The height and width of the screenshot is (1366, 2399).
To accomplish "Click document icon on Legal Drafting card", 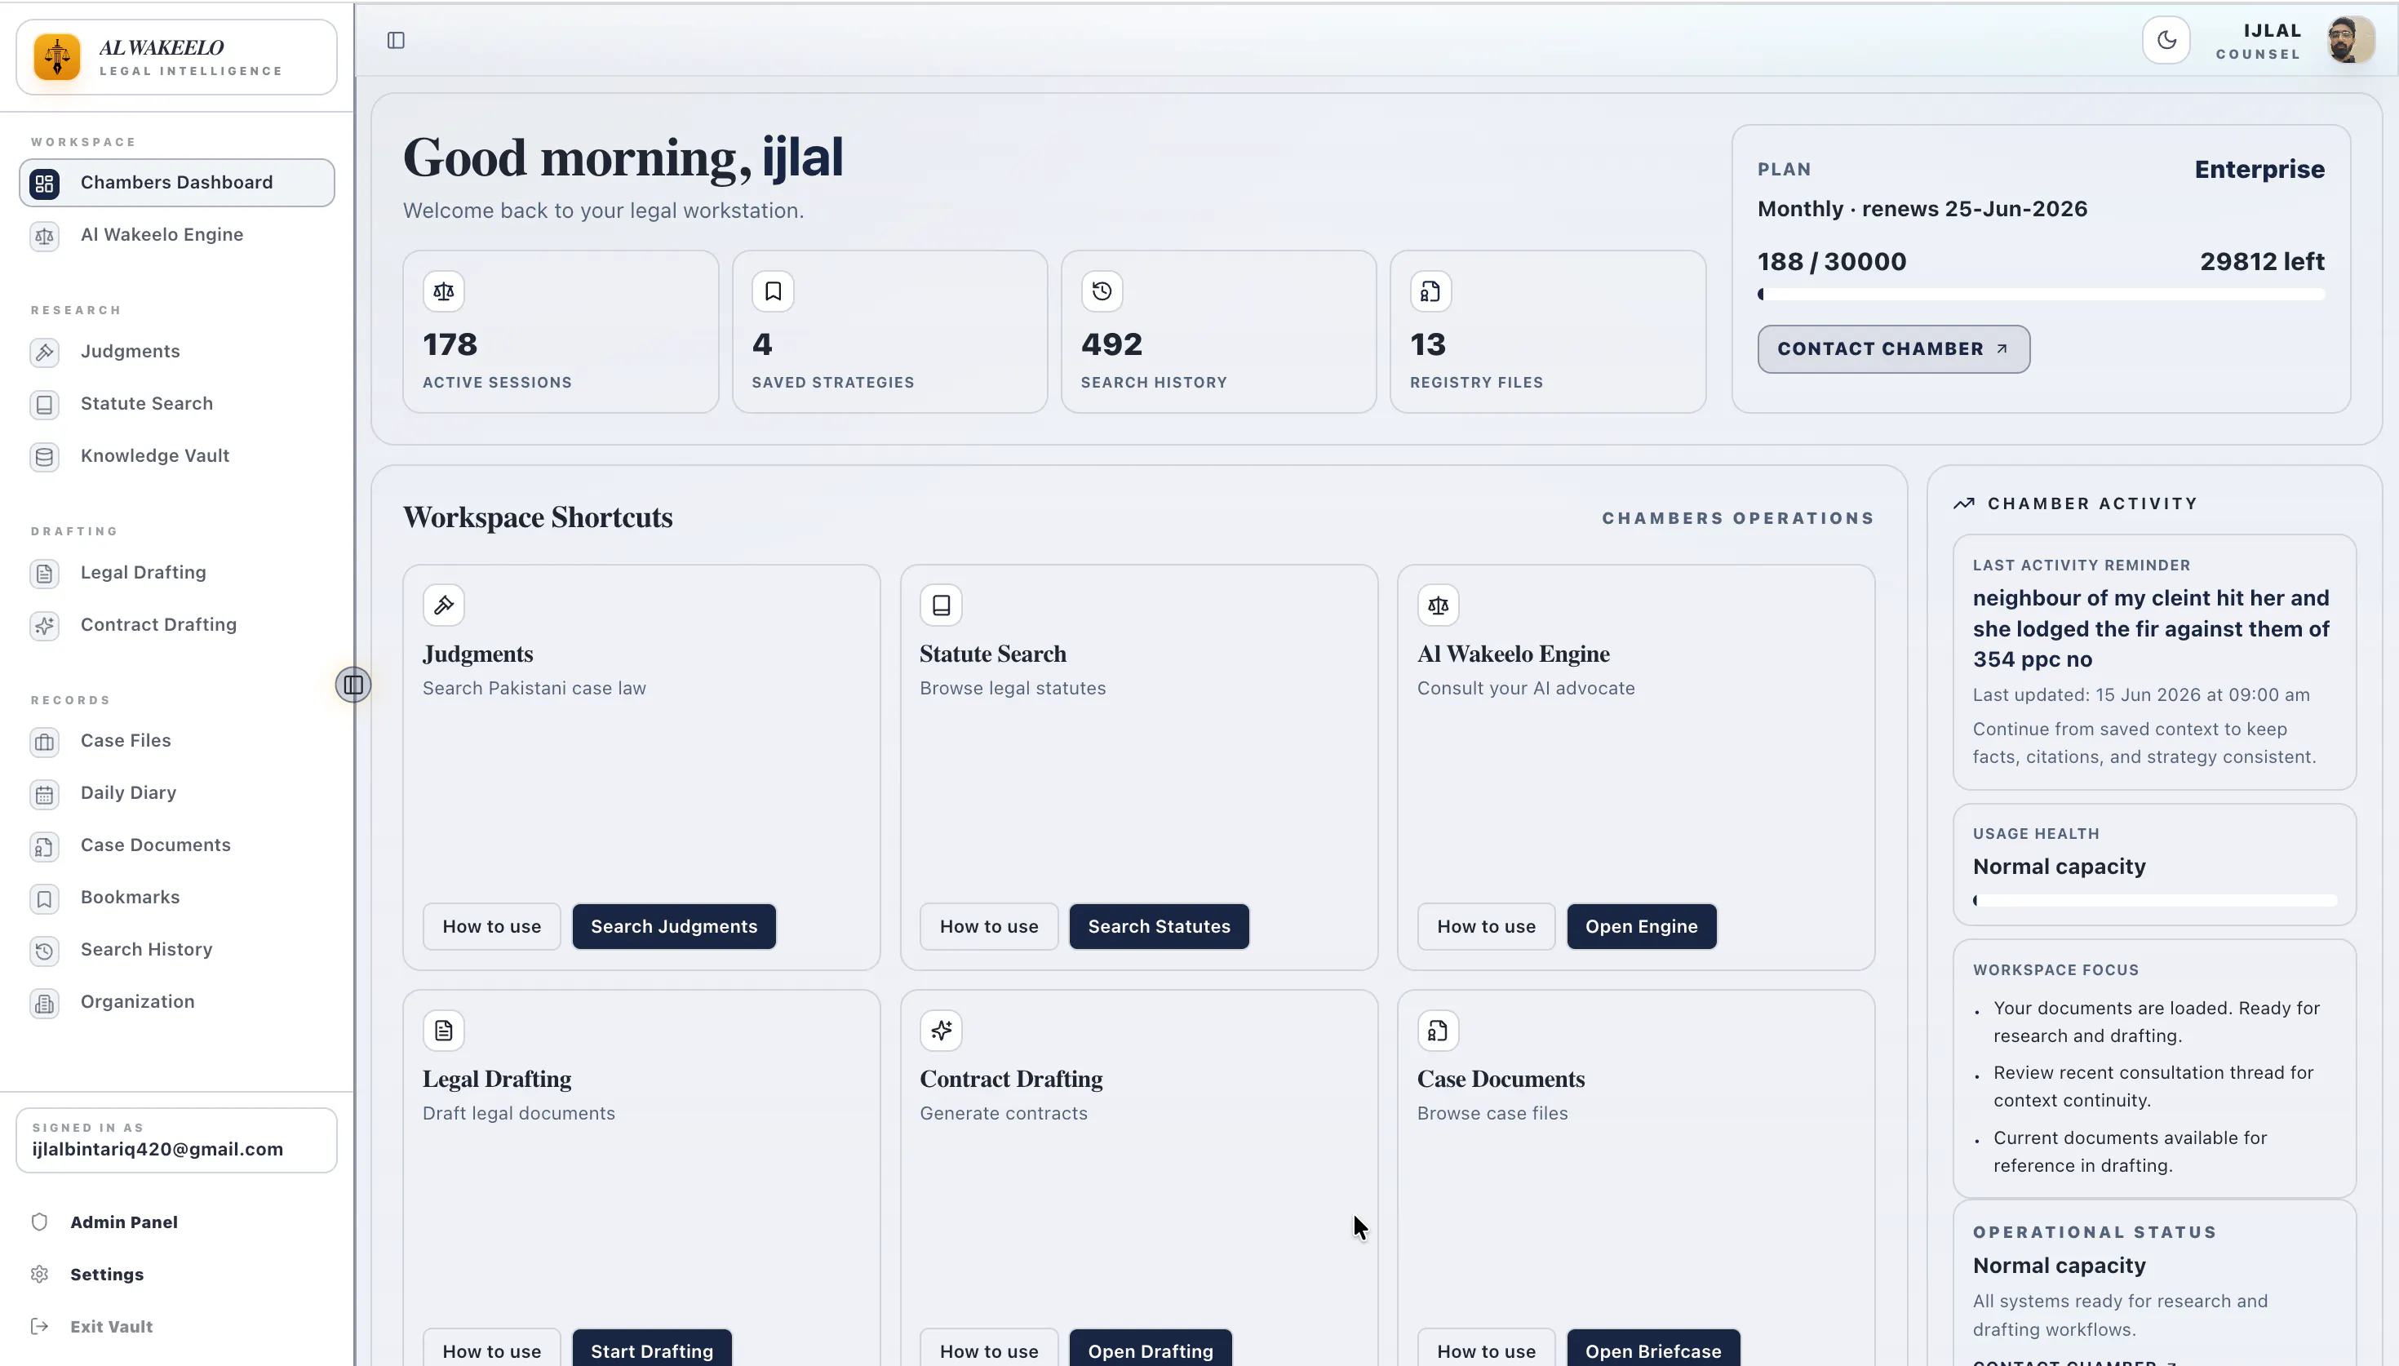I will (444, 1030).
